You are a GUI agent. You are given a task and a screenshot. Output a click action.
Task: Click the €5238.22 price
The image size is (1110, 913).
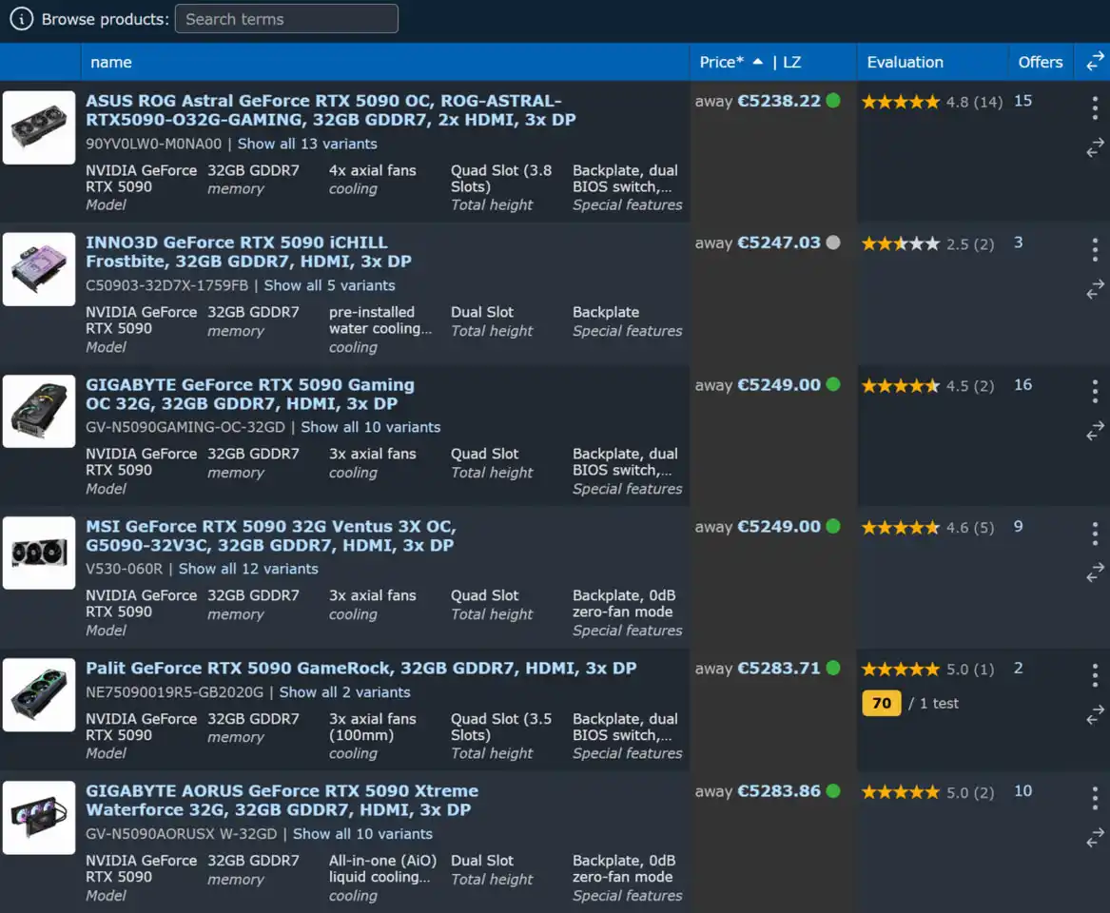[x=779, y=101]
